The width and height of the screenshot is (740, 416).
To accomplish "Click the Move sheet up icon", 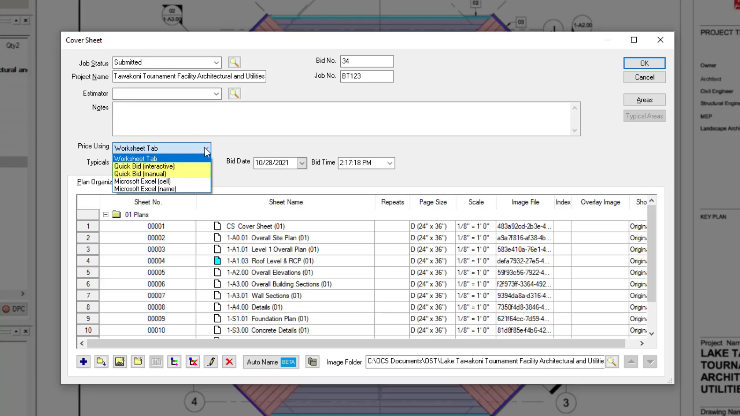I will (x=632, y=361).
